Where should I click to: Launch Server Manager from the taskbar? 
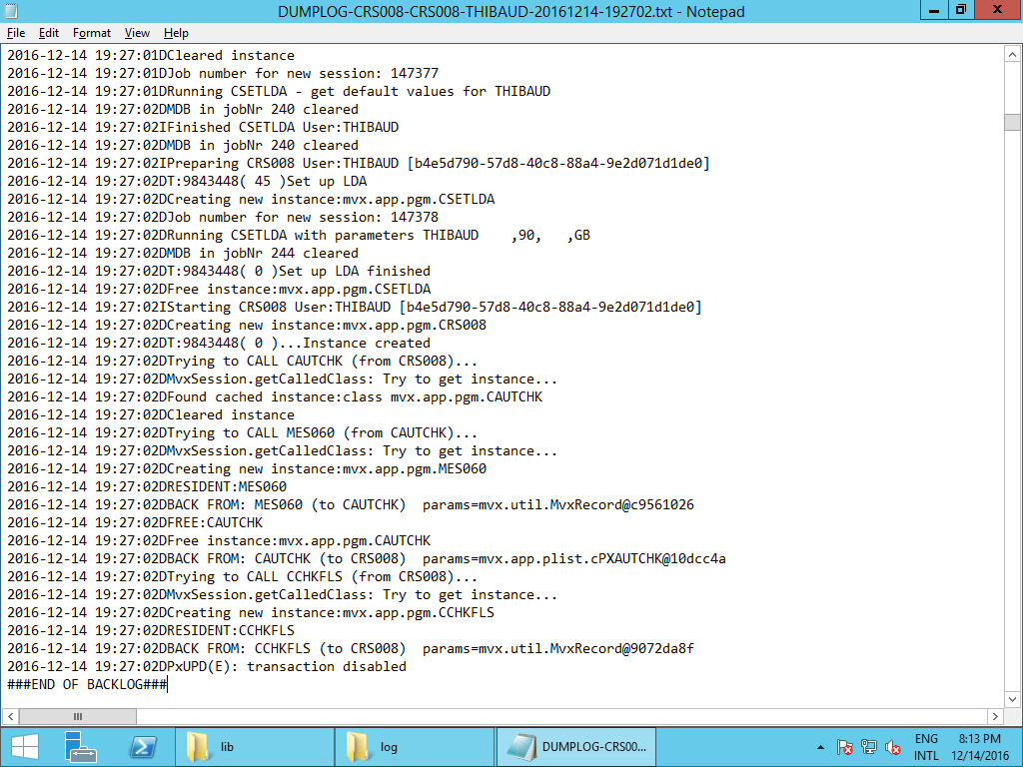click(x=79, y=746)
